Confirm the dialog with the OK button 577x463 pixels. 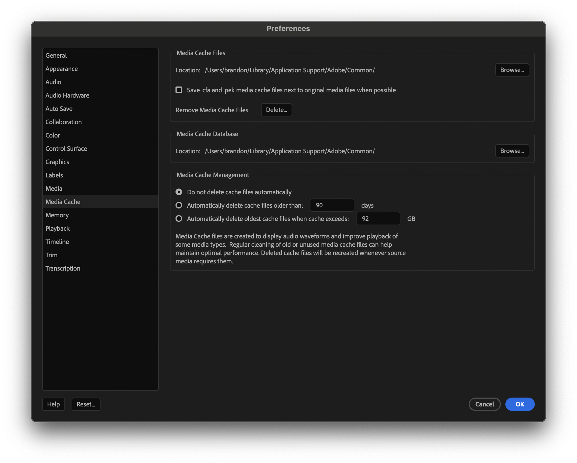tap(520, 404)
